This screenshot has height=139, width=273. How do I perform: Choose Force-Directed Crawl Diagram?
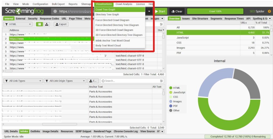pos(120,20)
